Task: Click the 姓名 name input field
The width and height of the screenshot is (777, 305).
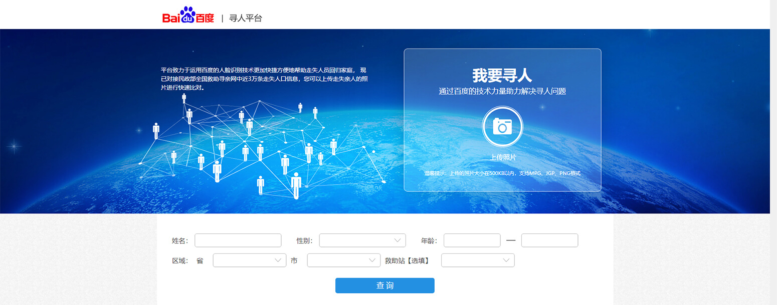Action: [238, 240]
